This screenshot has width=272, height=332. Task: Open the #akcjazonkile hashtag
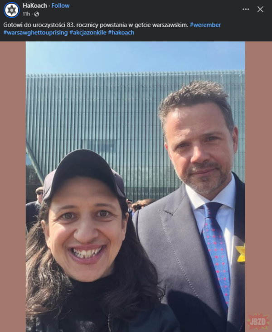(88, 33)
